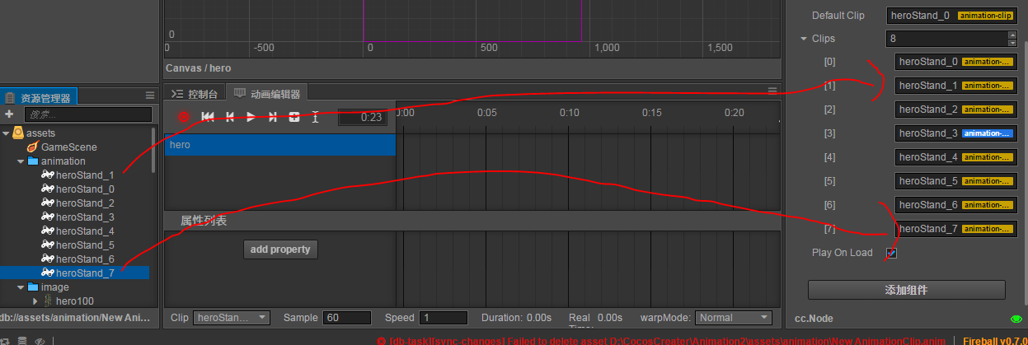The width and height of the screenshot is (1028, 345).
Task: Click clip slot [7] heroStand_7
Action: click(x=955, y=228)
